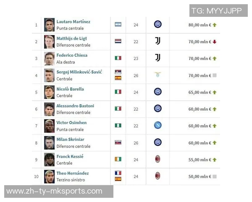This screenshot has width=252, height=202.
Task: Click Lazio crest in Milinković-Savić row
Action: 157,75
